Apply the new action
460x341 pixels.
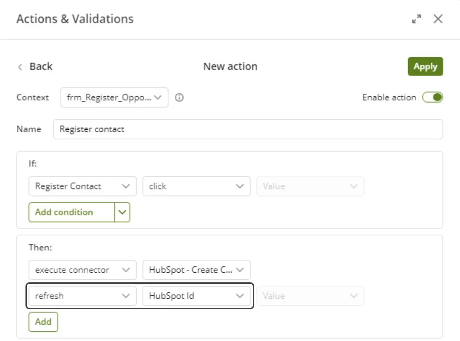pyautogui.click(x=425, y=67)
